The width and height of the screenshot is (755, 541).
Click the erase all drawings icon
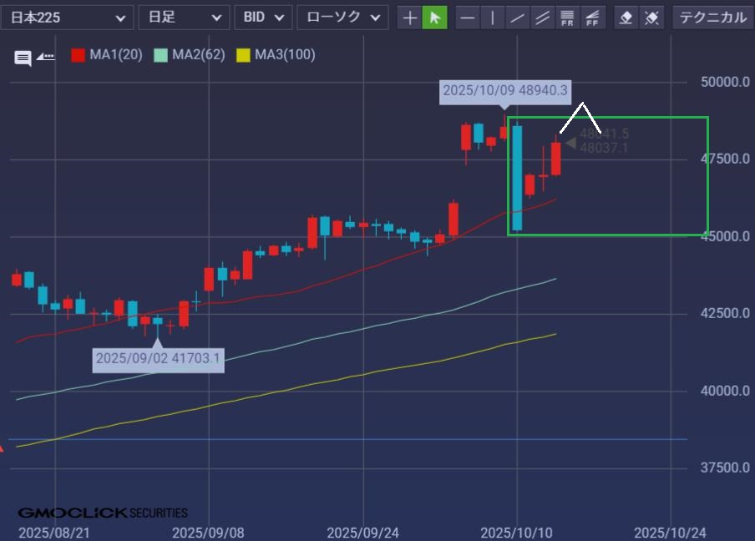tap(651, 18)
